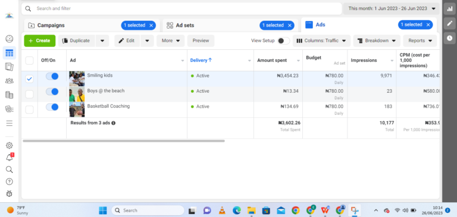Open the charts panel icon on right rail
The image size is (457, 217).
(x=449, y=9)
